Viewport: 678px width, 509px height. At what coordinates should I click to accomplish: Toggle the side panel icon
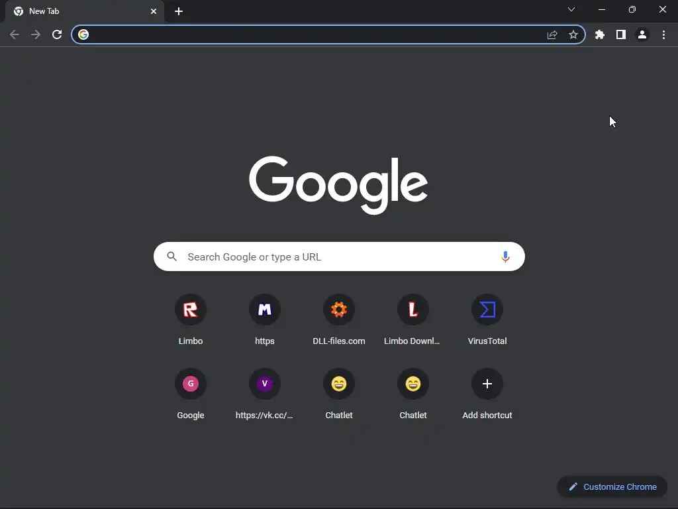pyautogui.click(x=621, y=34)
